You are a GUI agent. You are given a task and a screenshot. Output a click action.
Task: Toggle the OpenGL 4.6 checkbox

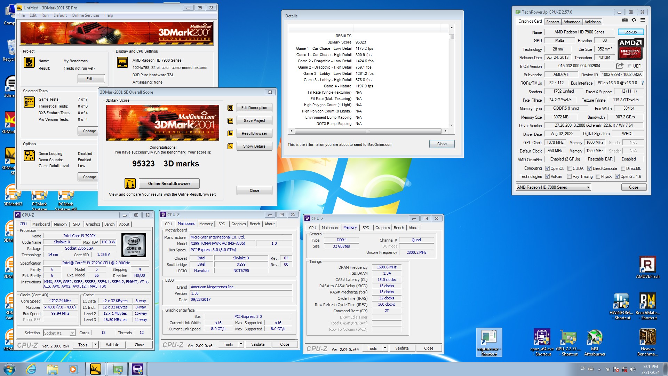[x=617, y=177]
